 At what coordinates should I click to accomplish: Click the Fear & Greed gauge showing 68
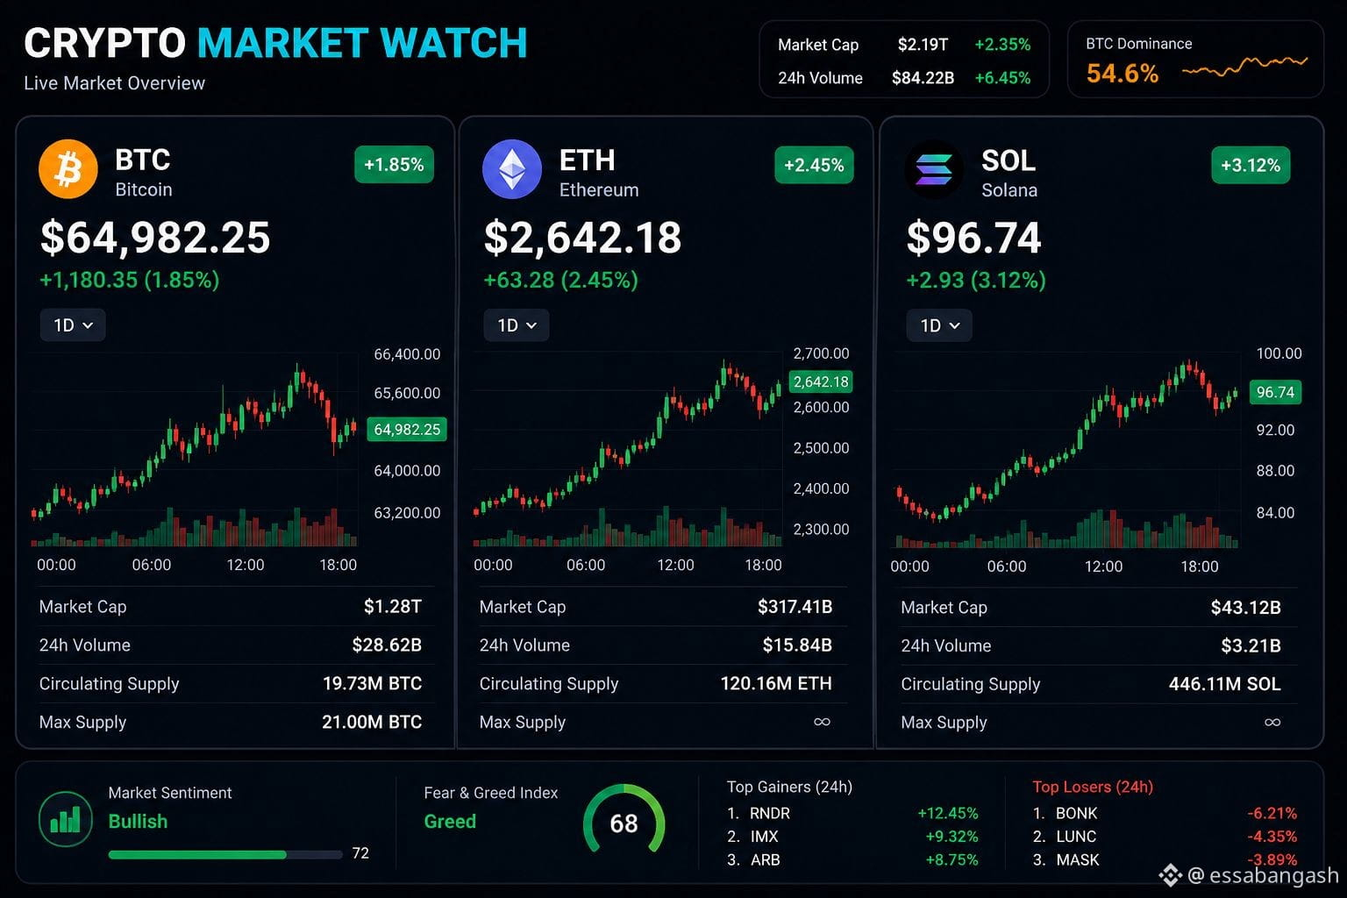pyautogui.click(x=624, y=821)
